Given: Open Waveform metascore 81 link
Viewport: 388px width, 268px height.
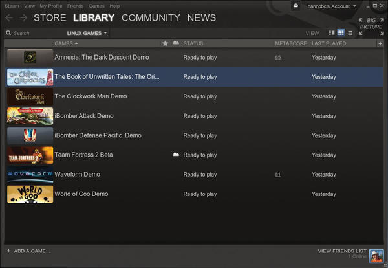Looking at the screenshot, I should [x=277, y=175].
